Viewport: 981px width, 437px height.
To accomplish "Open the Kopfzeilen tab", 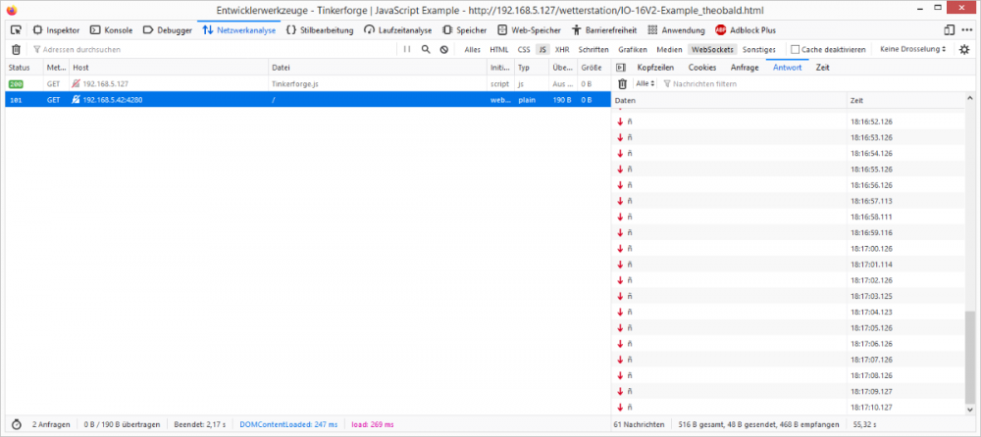I will click(x=656, y=67).
